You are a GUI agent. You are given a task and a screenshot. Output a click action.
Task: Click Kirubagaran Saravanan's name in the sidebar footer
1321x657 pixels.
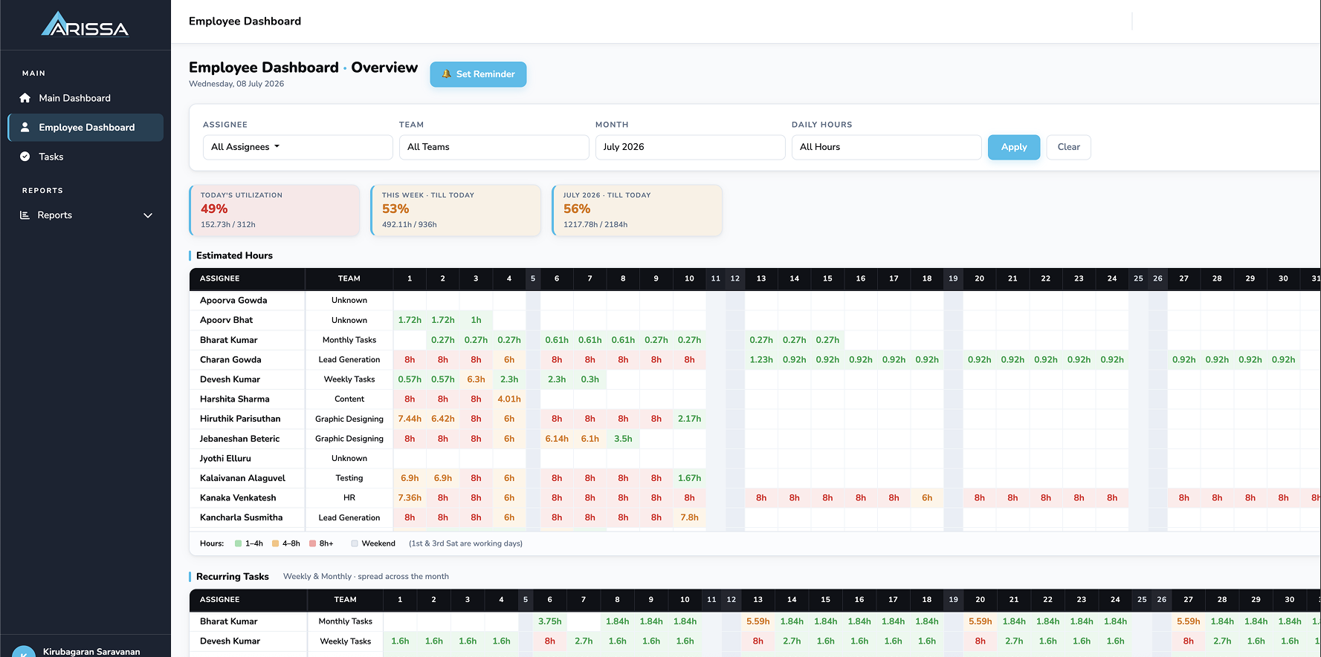click(x=91, y=652)
